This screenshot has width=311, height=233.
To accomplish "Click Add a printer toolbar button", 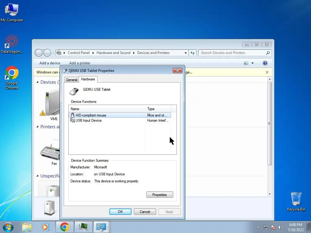I will pyautogui.click(x=80, y=63).
